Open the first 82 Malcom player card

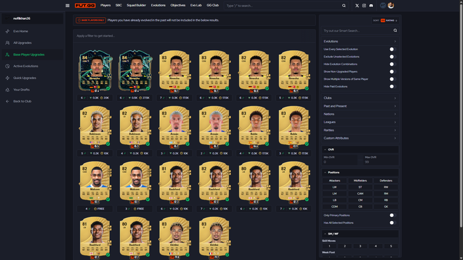tap(95, 182)
